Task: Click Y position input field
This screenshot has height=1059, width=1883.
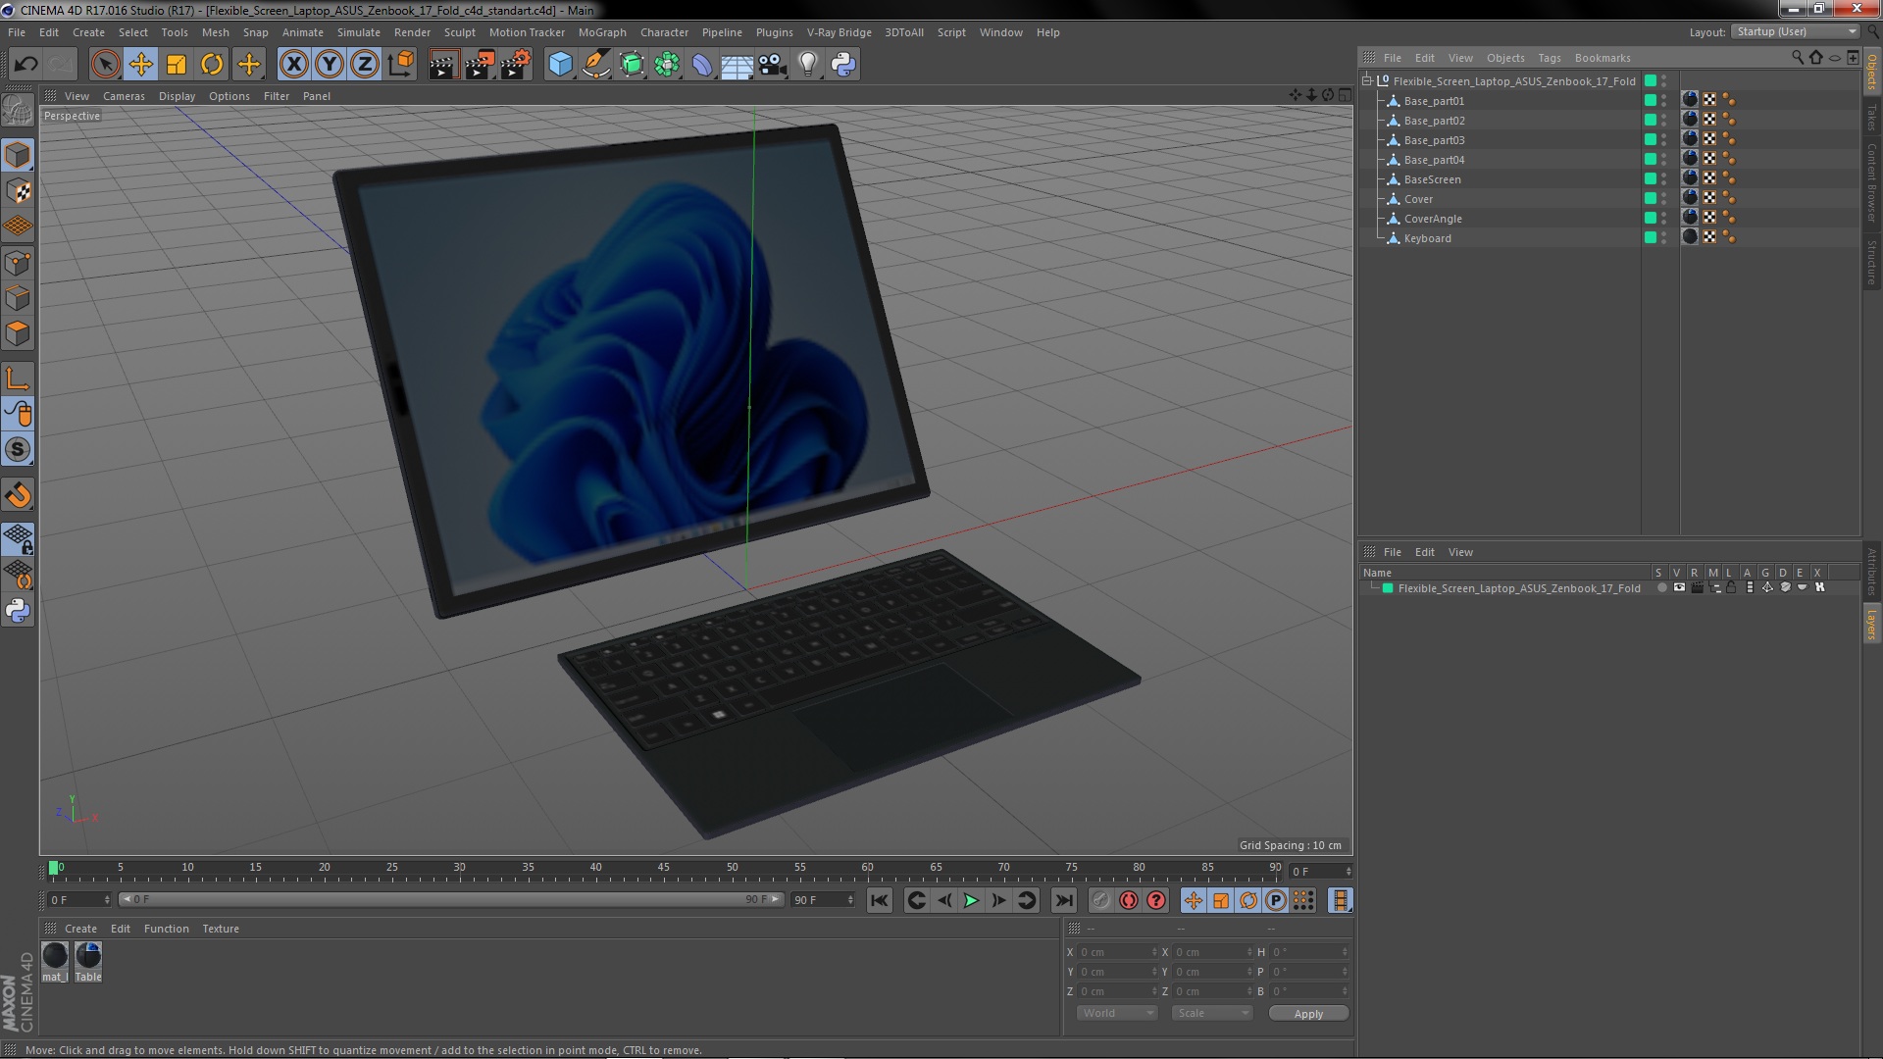Action: click(x=1116, y=972)
